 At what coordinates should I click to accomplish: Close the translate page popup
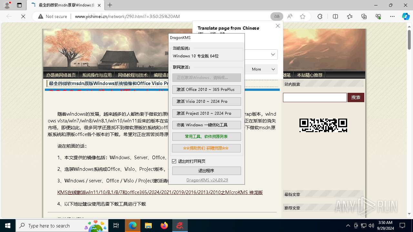tap(277, 26)
